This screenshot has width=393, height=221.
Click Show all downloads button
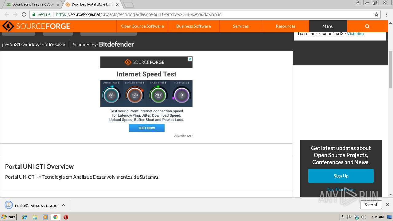(371, 205)
